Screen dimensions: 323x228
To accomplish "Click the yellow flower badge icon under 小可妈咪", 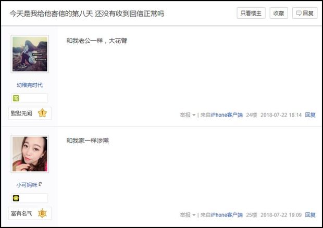I will click(16, 198).
